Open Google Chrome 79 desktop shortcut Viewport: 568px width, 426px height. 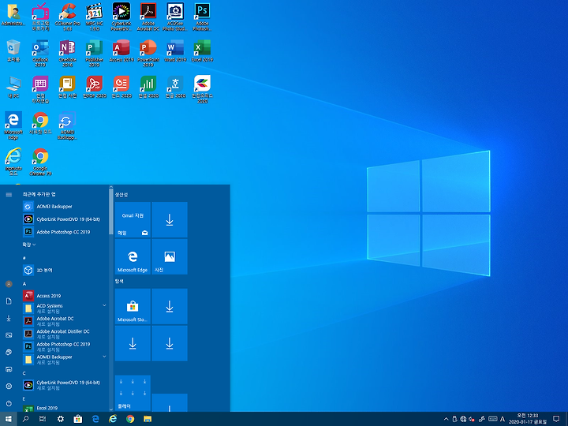point(40,162)
